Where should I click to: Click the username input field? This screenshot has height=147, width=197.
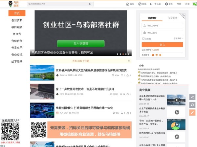[164, 25]
